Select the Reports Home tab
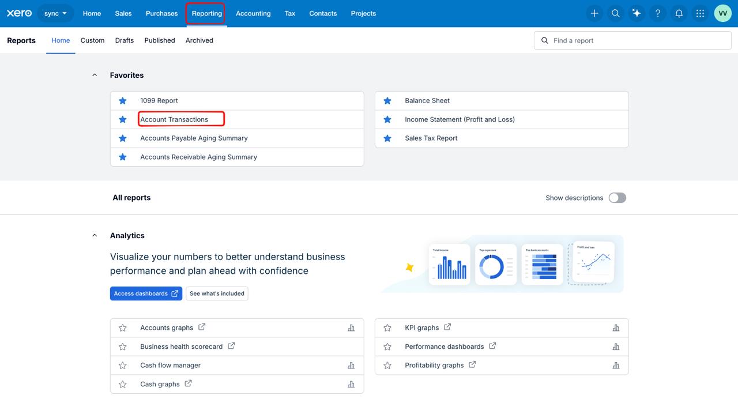This screenshot has height=403, width=738. tap(61, 40)
